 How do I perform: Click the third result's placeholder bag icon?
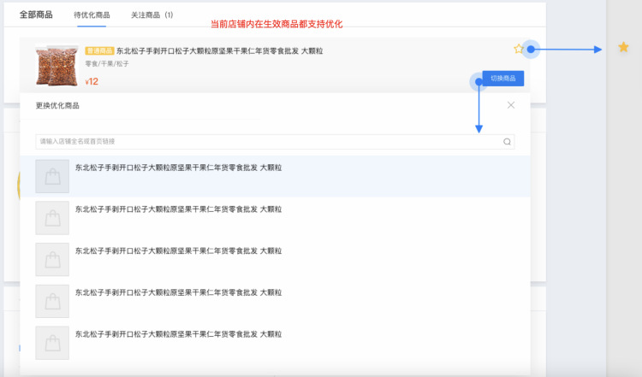click(x=52, y=259)
